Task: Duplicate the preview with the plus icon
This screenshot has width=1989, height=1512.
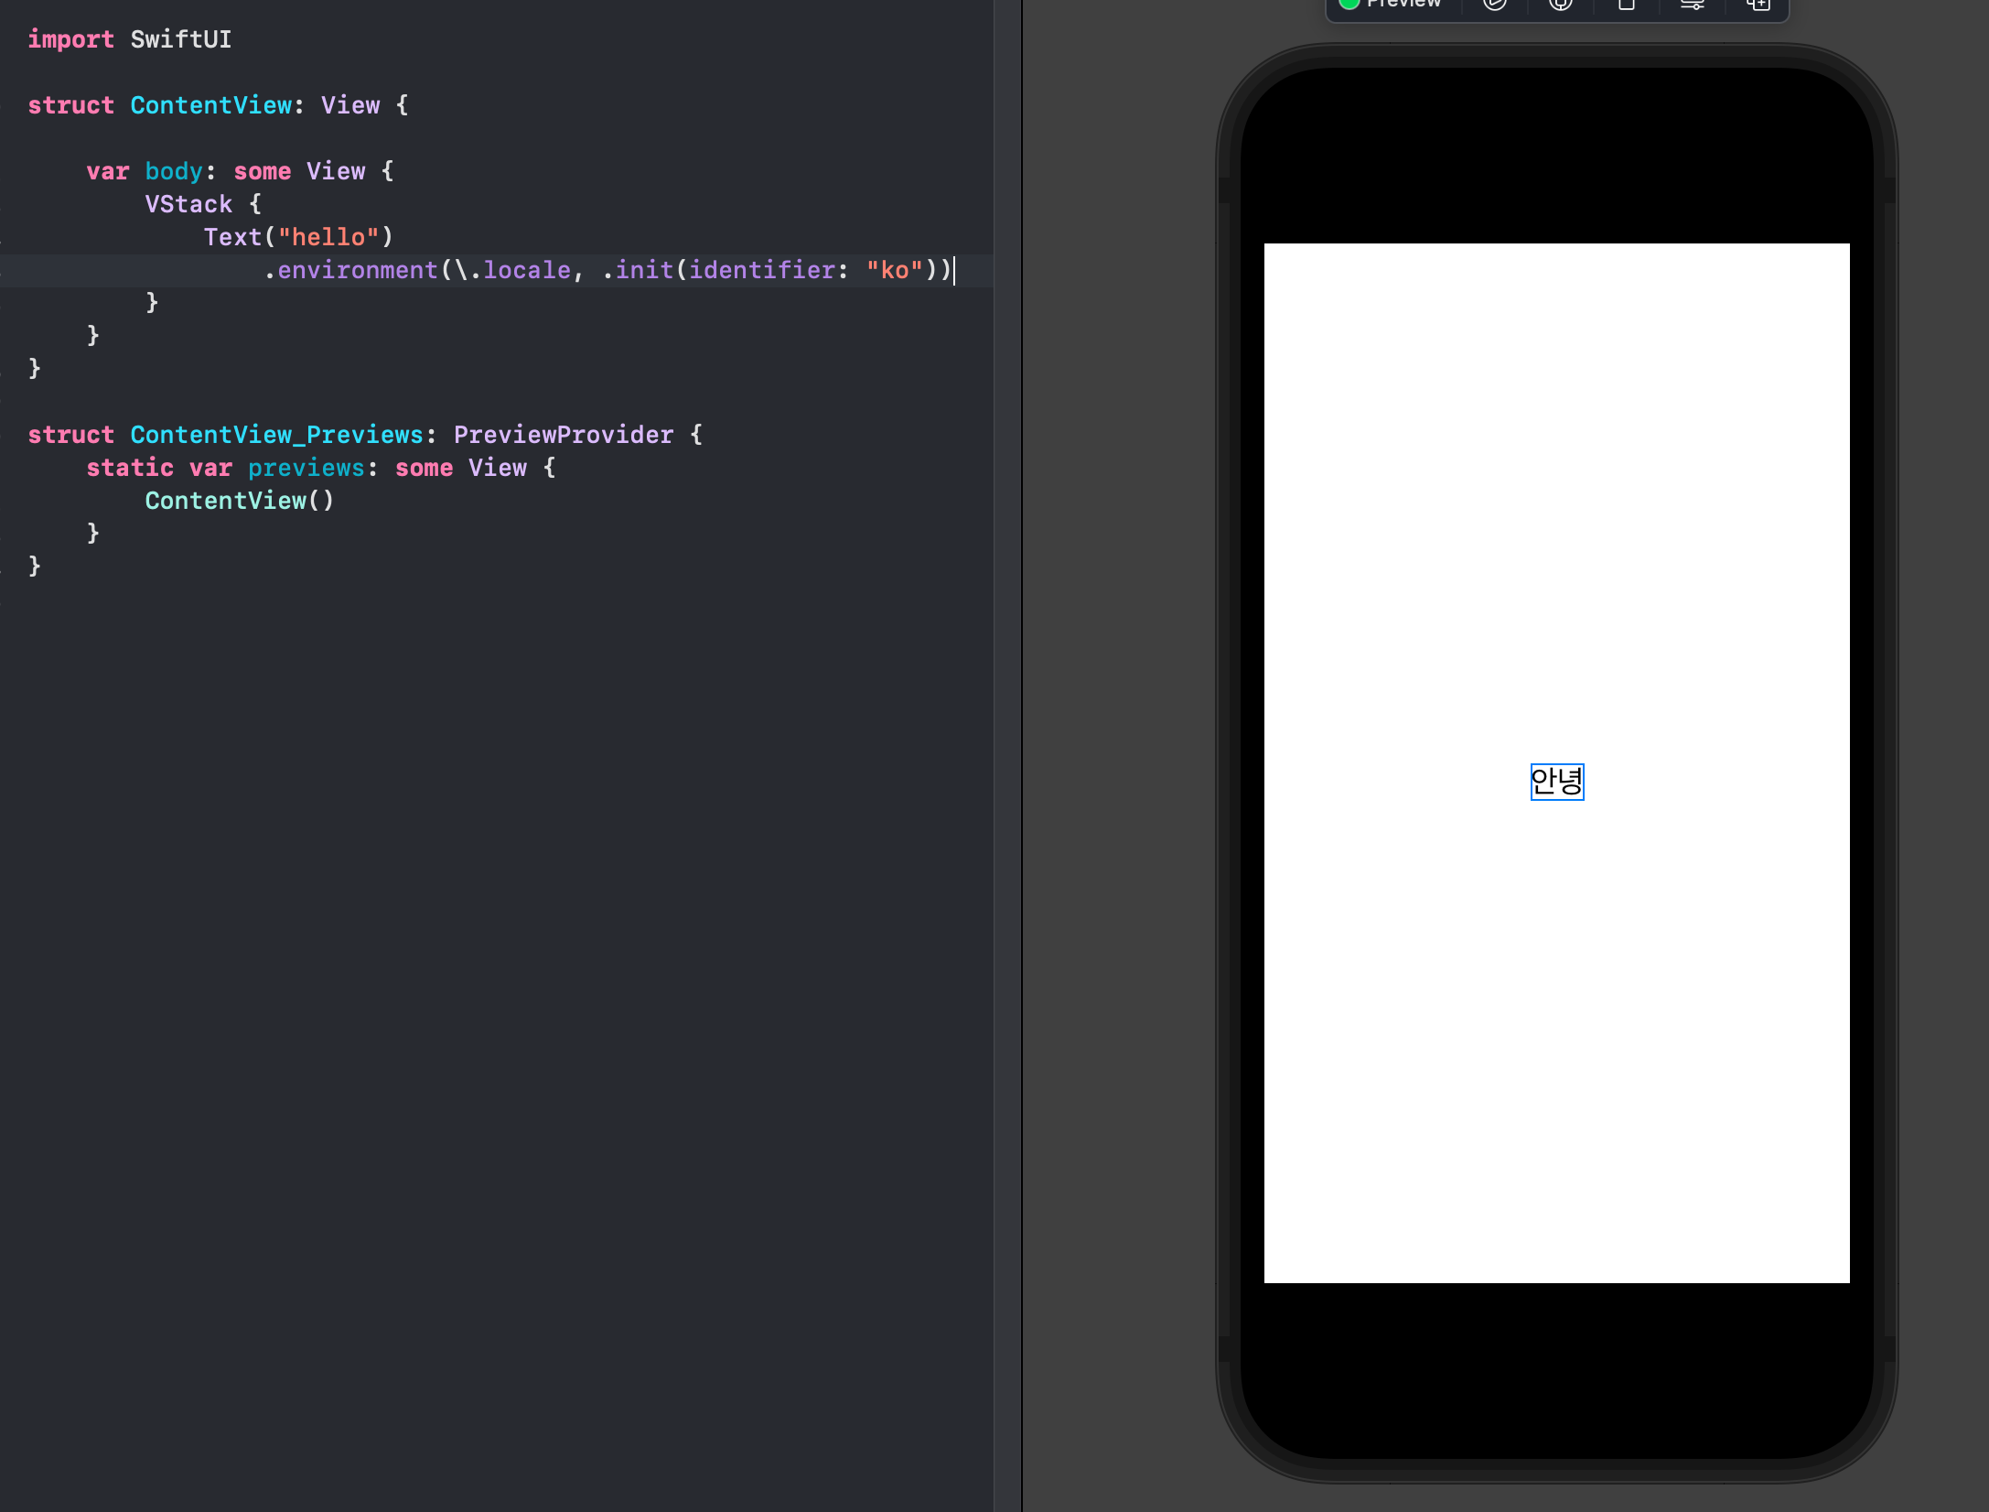Action: click(1758, 5)
